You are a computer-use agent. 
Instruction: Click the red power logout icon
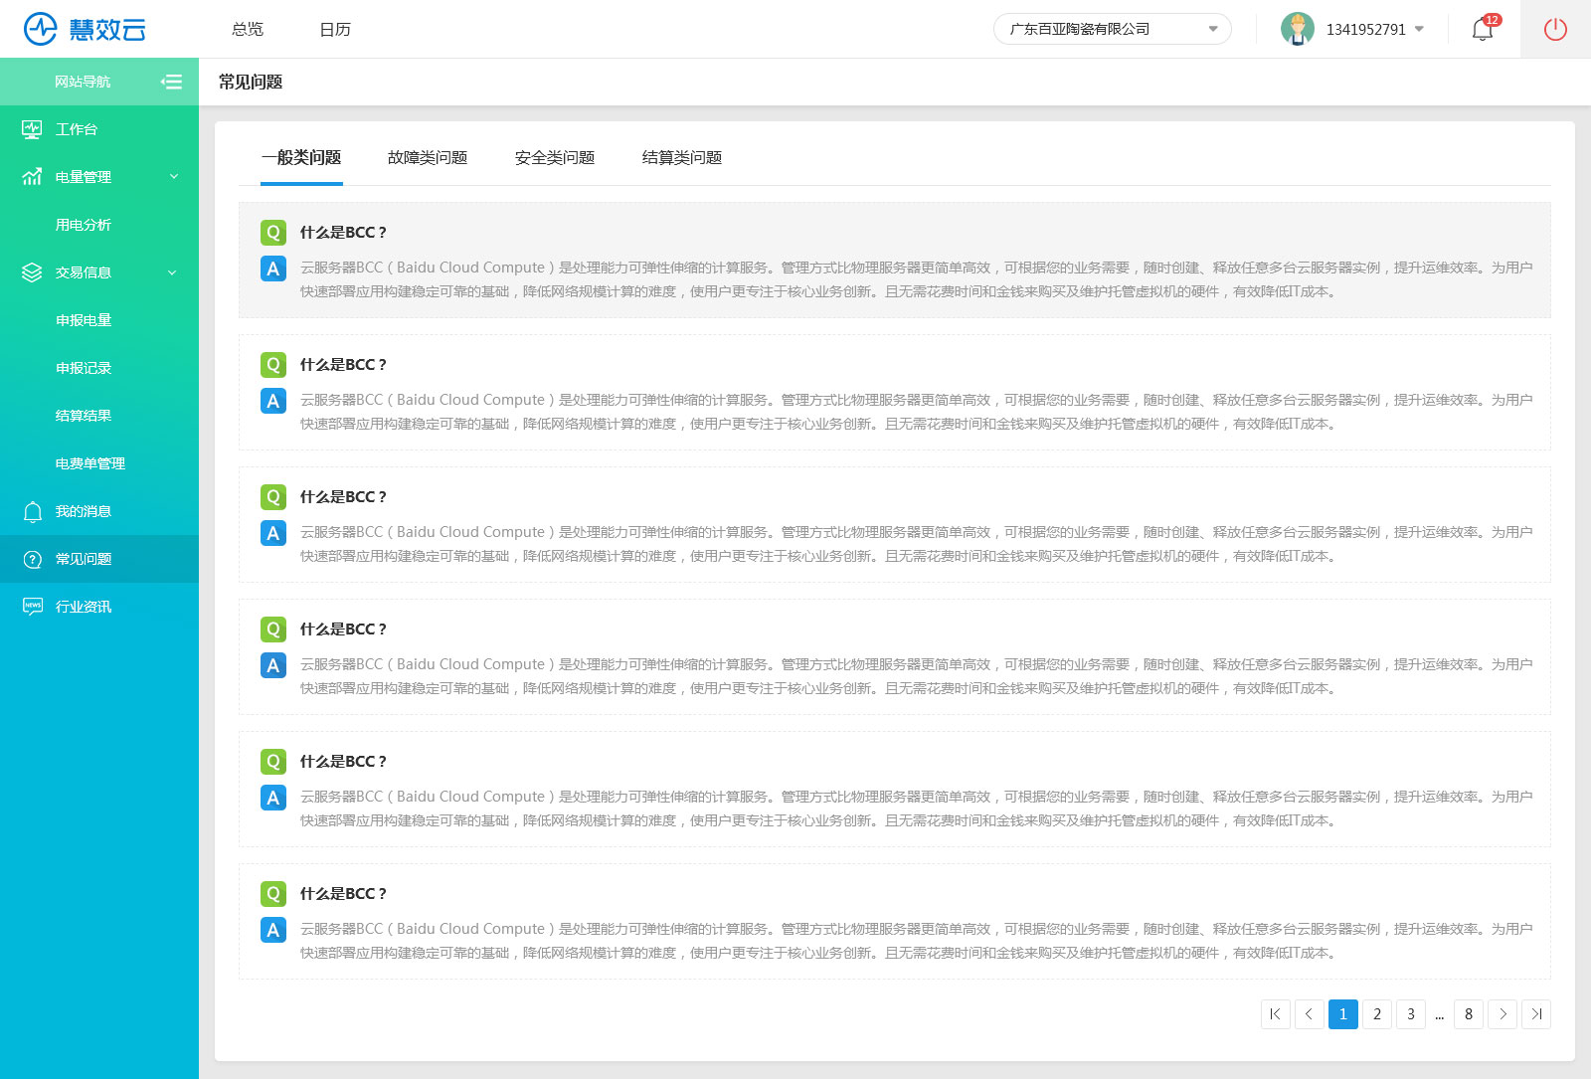(x=1555, y=29)
